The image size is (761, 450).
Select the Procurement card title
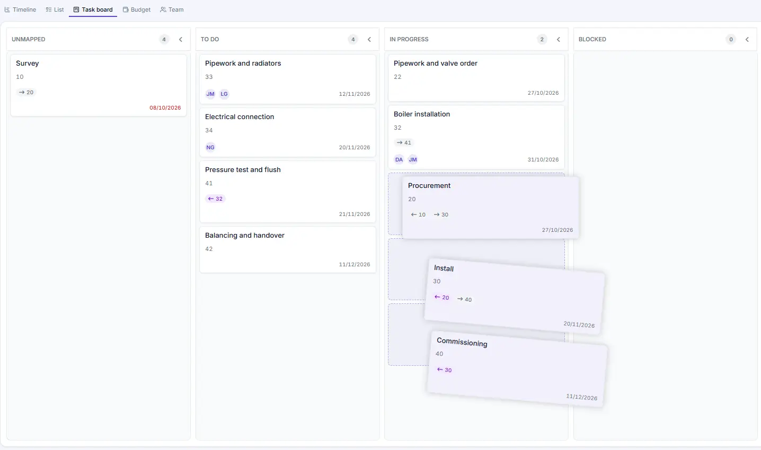[x=429, y=185]
